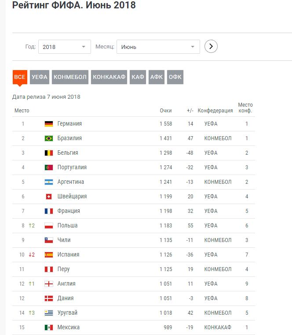Filter ranking by КАФ tab
Image resolution: width=292 pixels, height=335 pixels.
[x=138, y=77]
